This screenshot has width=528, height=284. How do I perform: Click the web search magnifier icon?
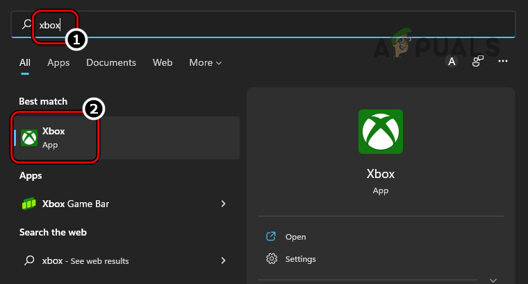(x=29, y=260)
